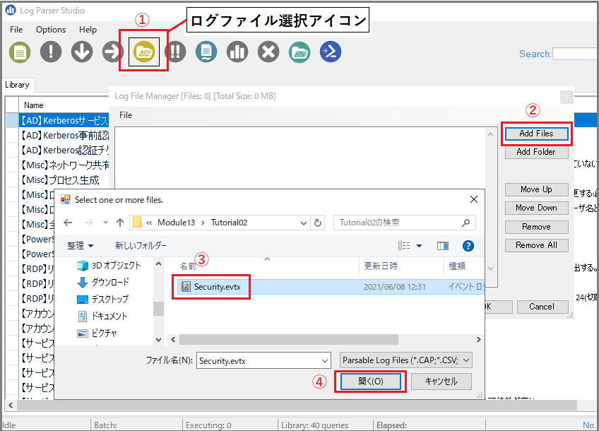This screenshot has width=599, height=431.
Task: Click the Tutorial02の検索 search field
Action: (405, 223)
